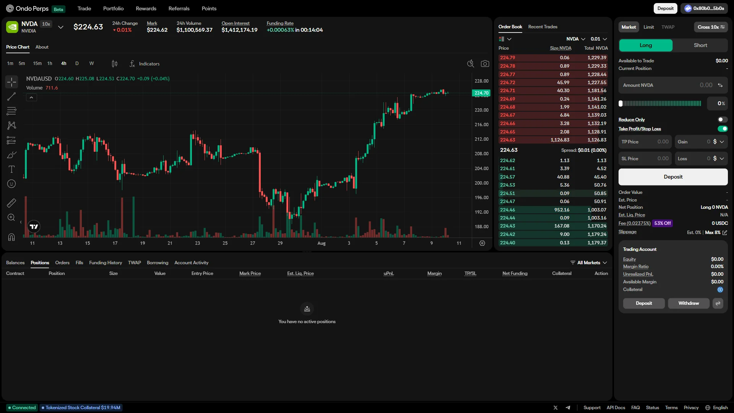Click the TP Price input field
The image size is (734, 413).
645,142
